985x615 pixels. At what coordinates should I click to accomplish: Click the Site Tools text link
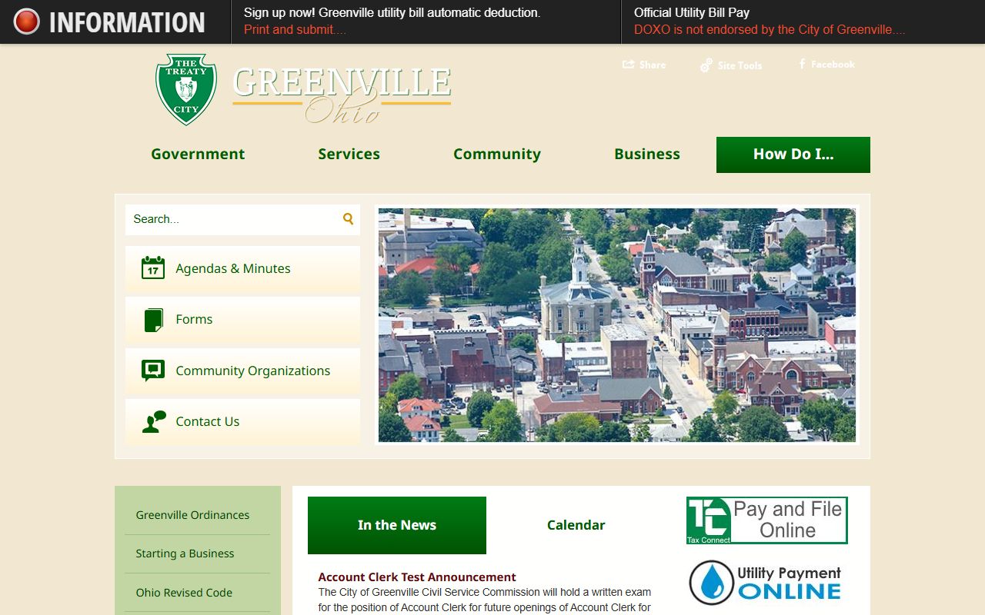click(740, 65)
